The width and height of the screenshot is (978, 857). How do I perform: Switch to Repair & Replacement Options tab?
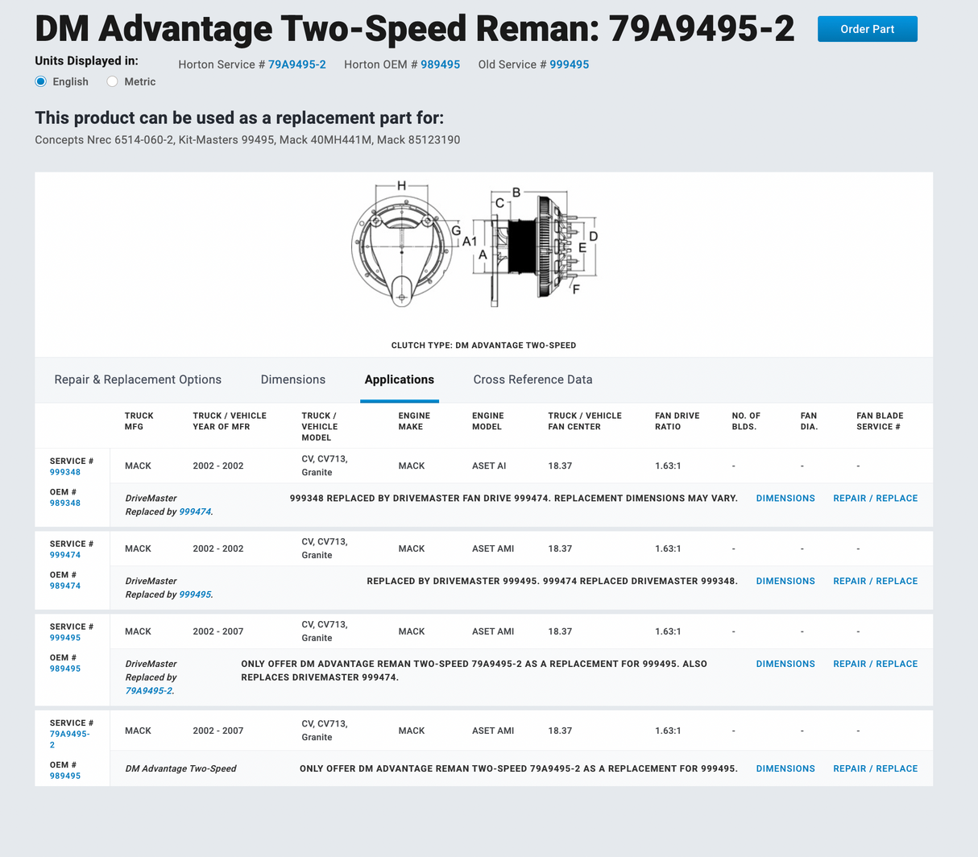point(138,379)
